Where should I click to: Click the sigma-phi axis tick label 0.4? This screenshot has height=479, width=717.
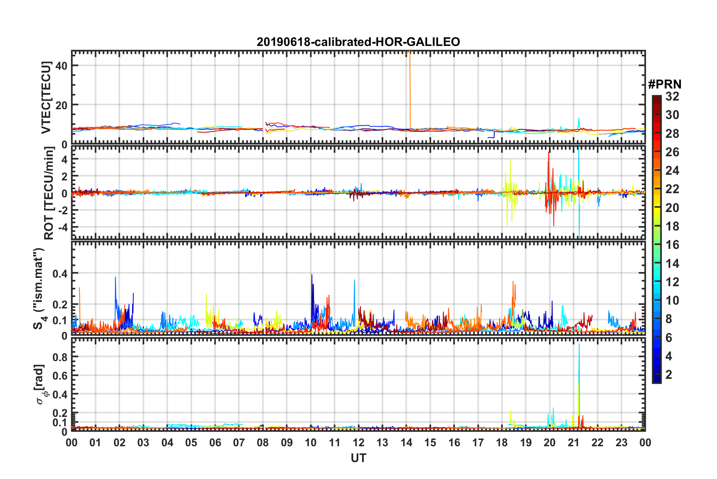tap(60, 395)
